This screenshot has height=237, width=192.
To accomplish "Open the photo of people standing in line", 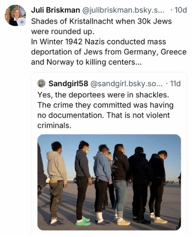I will point(109,182).
